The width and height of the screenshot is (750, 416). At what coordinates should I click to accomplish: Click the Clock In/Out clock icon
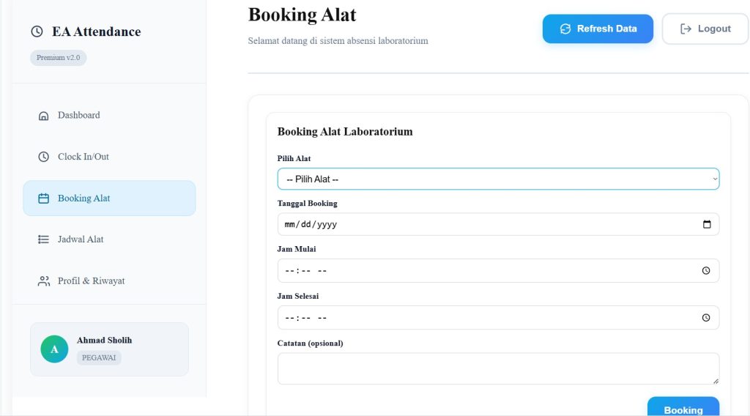tap(43, 157)
